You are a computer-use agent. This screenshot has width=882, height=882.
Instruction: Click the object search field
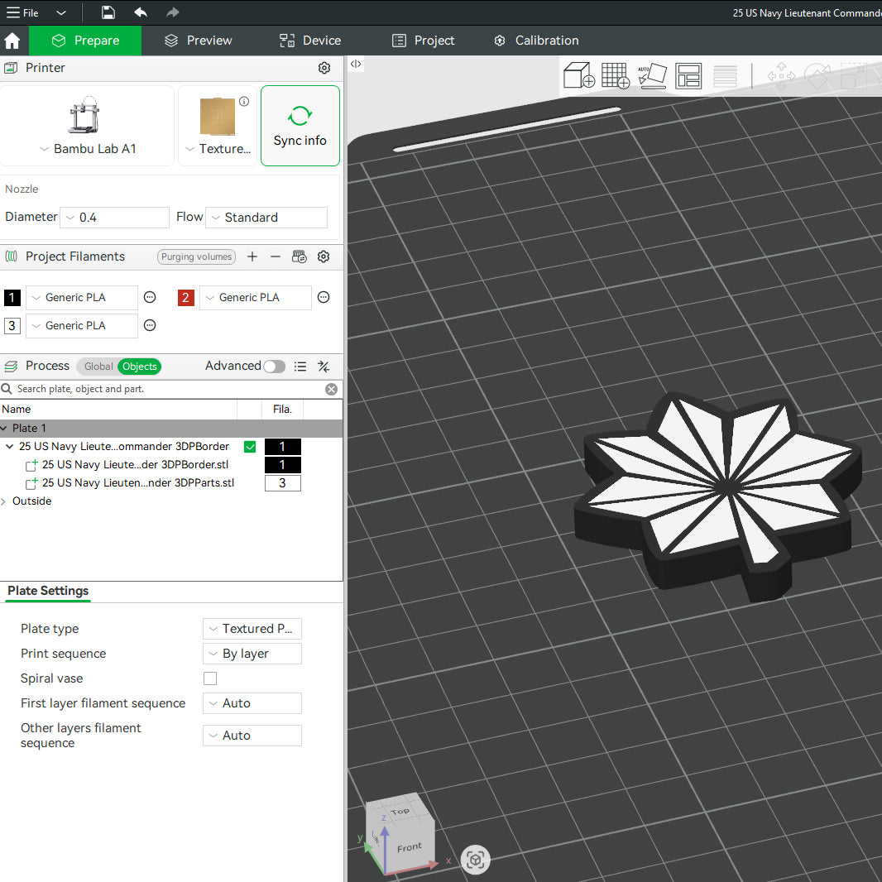point(169,389)
